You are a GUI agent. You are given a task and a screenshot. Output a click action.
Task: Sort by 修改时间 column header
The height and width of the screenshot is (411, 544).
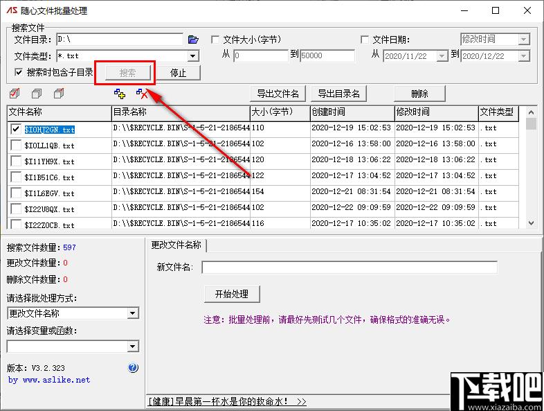click(437, 112)
